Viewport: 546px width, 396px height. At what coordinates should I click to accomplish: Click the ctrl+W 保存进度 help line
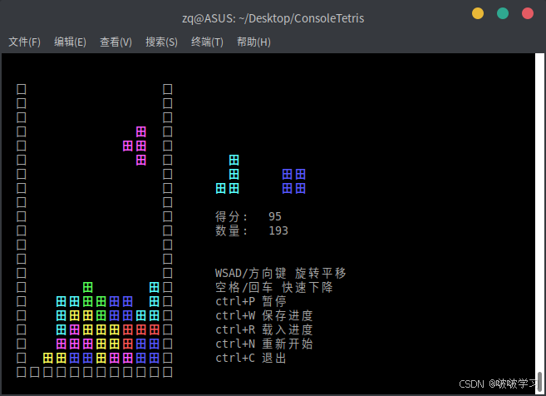(x=264, y=315)
